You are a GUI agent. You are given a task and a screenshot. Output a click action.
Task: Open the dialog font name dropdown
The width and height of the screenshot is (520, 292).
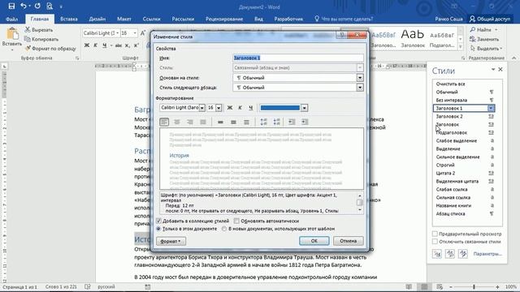click(202, 108)
